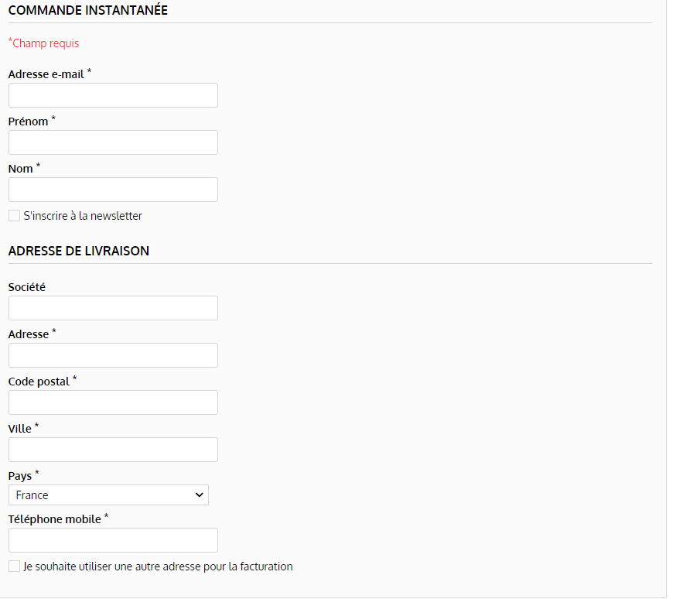Image resolution: width=676 pixels, height=599 pixels.
Task: Click the 'Code postal' field label
Action: click(x=39, y=382)
